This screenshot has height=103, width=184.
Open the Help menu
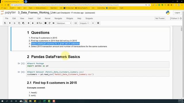tap(79, 18)
